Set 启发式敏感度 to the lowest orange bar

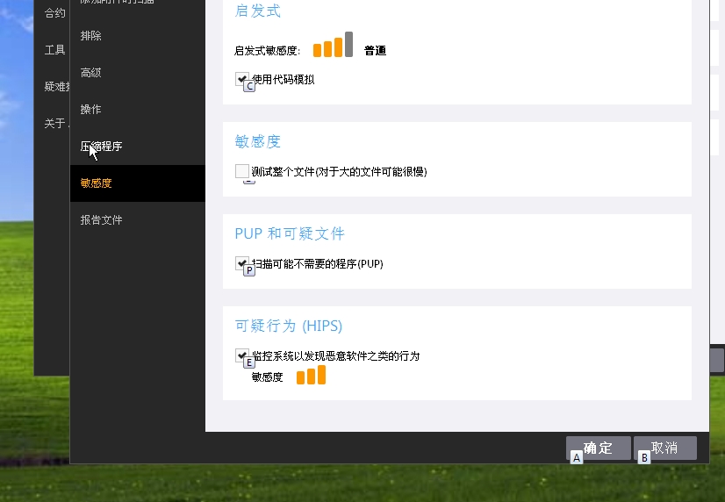click(x=317, y=50)
